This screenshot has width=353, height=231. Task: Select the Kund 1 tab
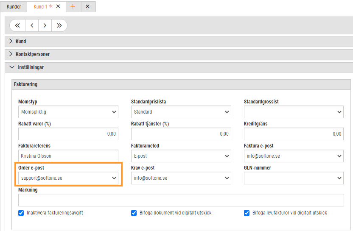(x=40, y=6)
